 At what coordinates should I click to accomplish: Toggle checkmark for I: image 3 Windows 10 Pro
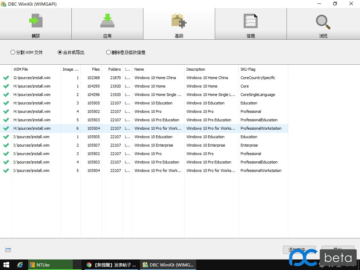(6, 154)
